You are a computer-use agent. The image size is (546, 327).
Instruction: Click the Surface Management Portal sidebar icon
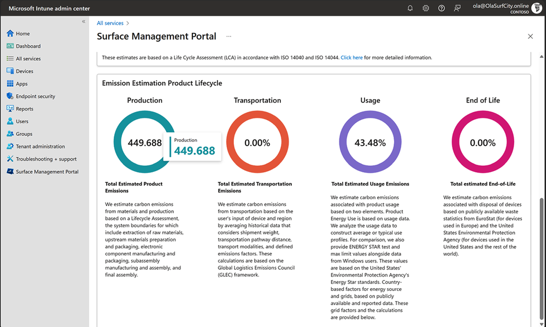pos(10,171)
